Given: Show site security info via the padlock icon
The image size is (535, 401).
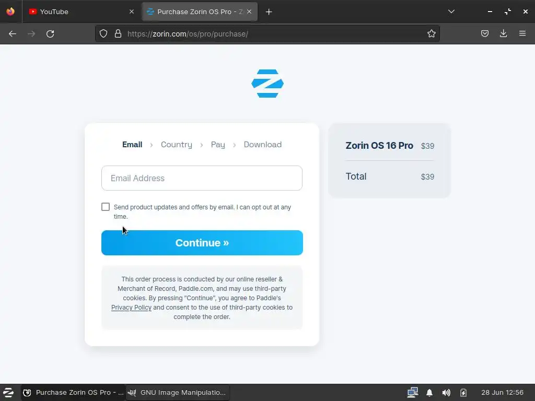Looking at the screenshot, I should 118,33.
